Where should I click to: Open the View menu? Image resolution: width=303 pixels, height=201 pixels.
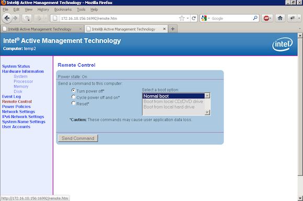pos(29,9)
